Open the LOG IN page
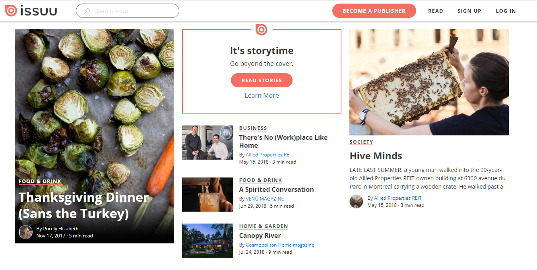 click(x=506, y=11)
